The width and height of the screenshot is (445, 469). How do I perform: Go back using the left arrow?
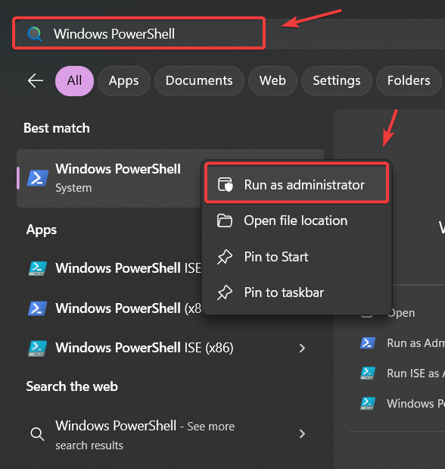36,81
